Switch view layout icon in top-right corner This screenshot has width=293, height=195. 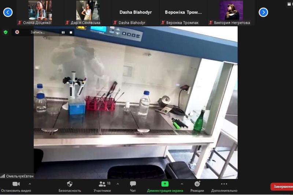click(x=289, y=4)
